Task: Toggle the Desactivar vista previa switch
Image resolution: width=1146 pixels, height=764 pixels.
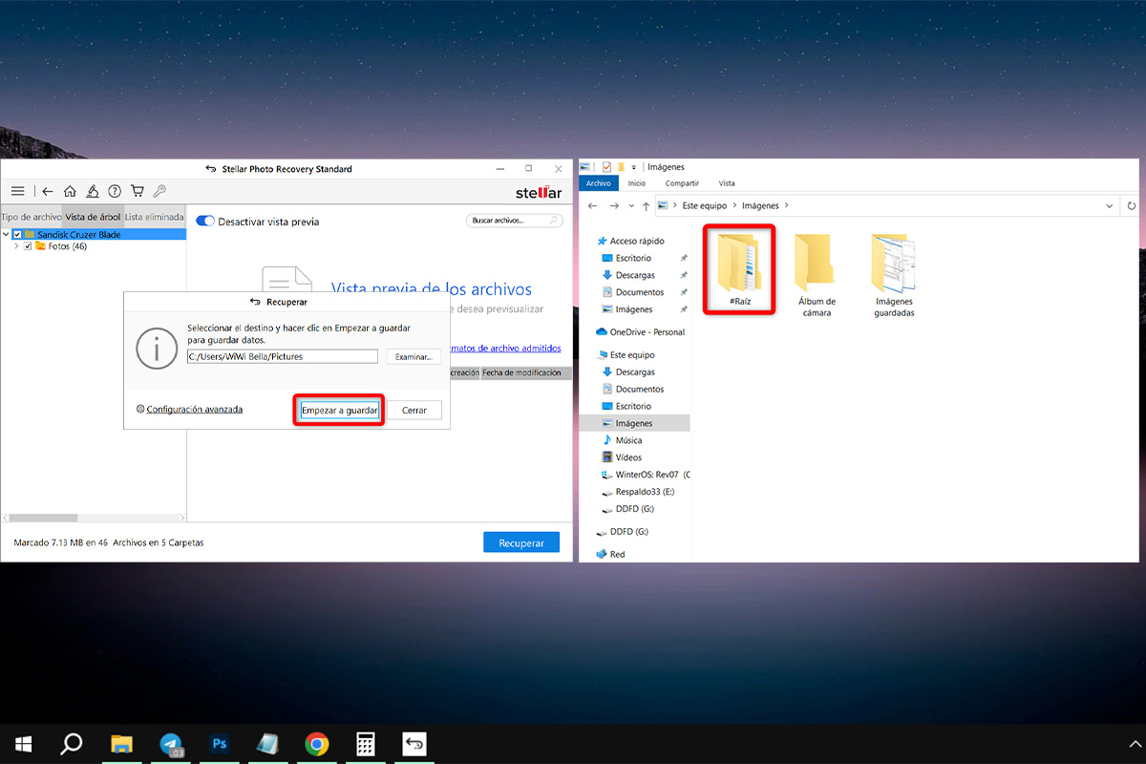Action: [x=204, y=221]
